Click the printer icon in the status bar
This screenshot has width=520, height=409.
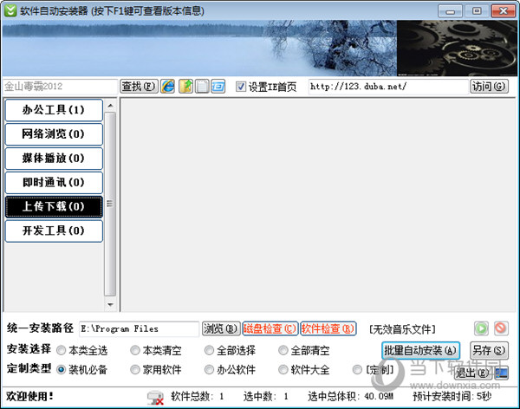click(155, 398)
